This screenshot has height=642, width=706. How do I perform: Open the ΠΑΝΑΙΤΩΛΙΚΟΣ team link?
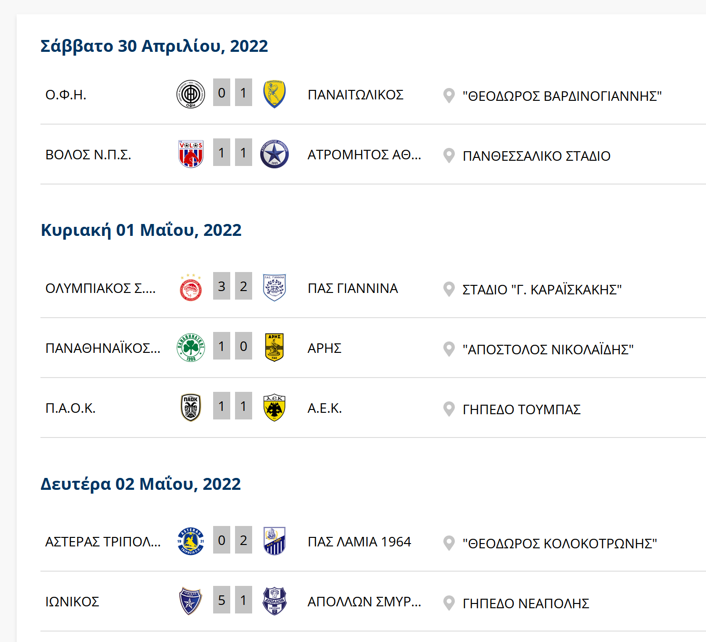click(x=355, y=95)
